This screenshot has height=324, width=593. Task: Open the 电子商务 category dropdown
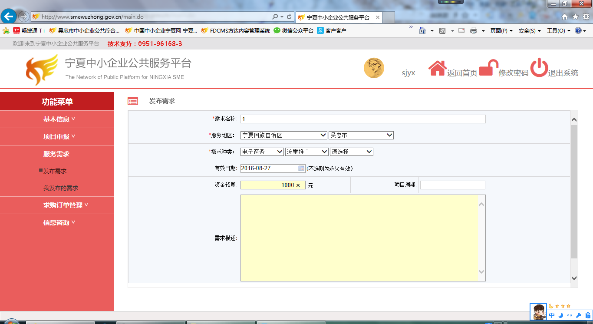[x=262, y=152]
